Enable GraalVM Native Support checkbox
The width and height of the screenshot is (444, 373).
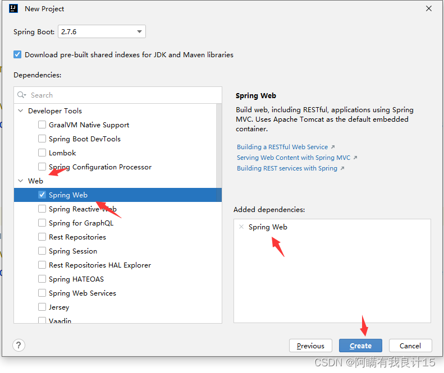tap(42, 125)
